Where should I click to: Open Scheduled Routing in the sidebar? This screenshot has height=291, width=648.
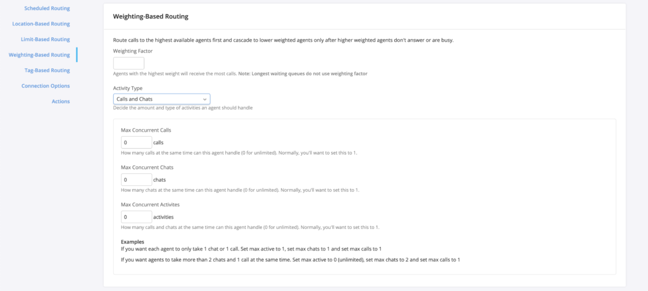pyautogui.click(x=47, y=8)
